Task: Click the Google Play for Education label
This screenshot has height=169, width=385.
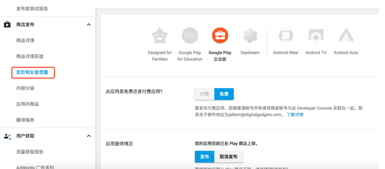Action: [190, 56]
